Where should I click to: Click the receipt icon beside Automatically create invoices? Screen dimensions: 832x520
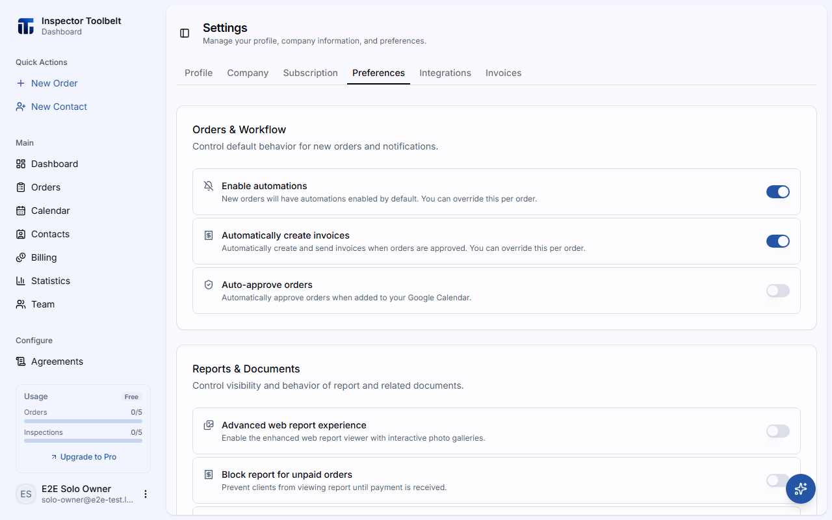[x=209, y=235]
